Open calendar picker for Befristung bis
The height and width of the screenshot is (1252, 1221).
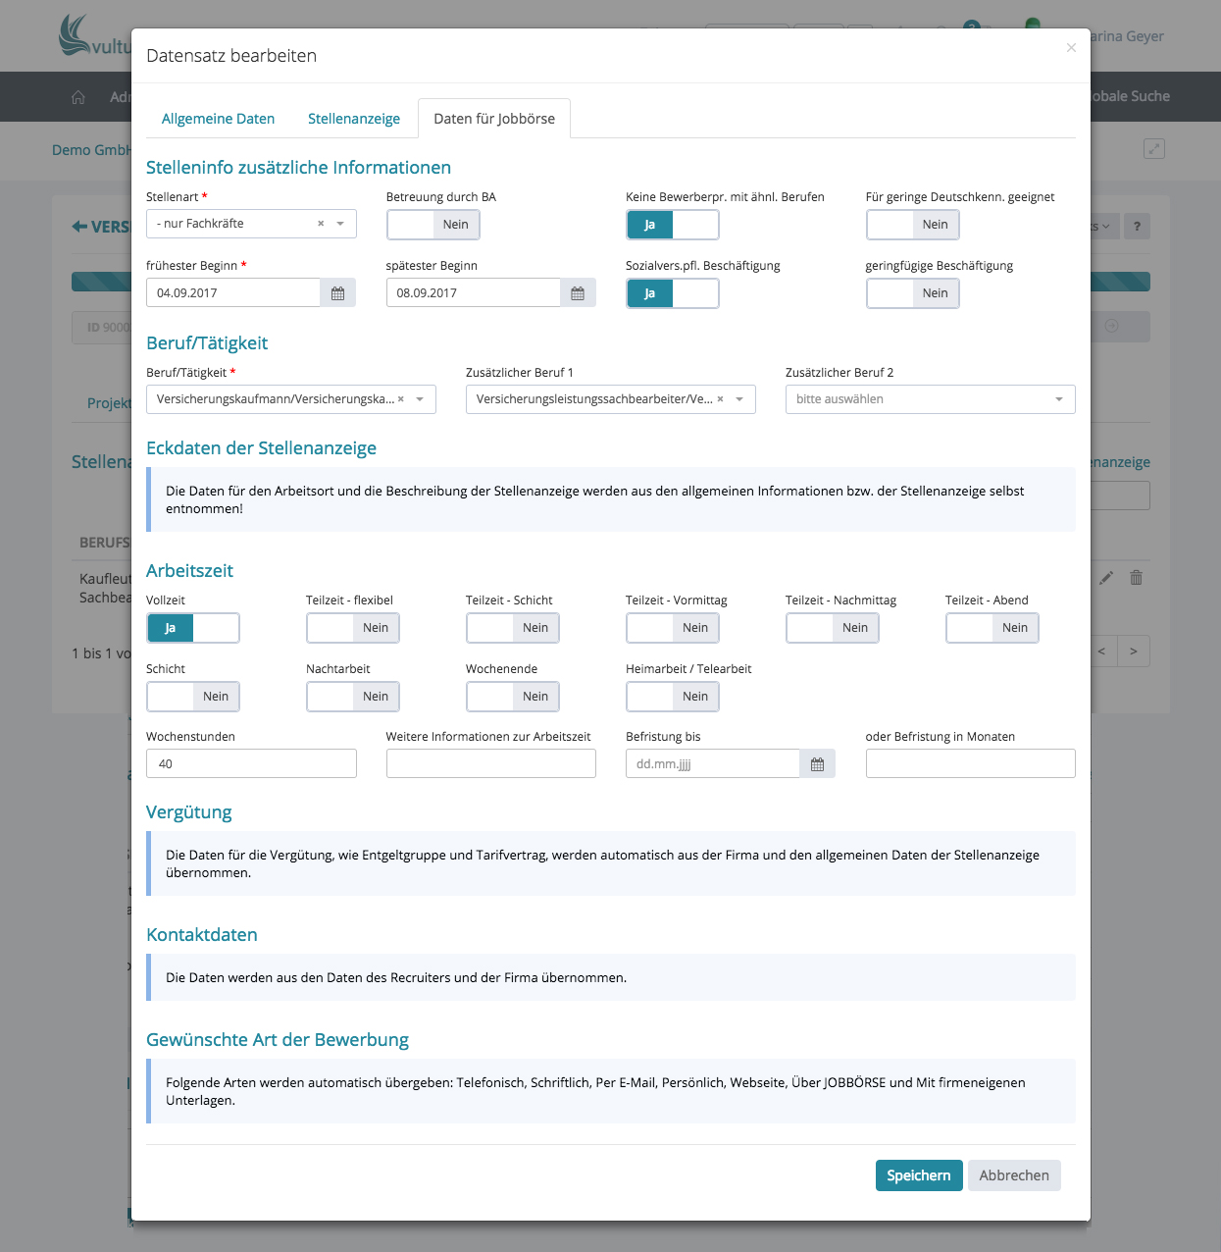click(x=817, y=764)
